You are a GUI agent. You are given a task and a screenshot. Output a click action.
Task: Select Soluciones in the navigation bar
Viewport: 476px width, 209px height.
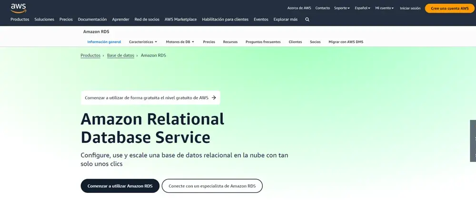[x=44, y=19]
